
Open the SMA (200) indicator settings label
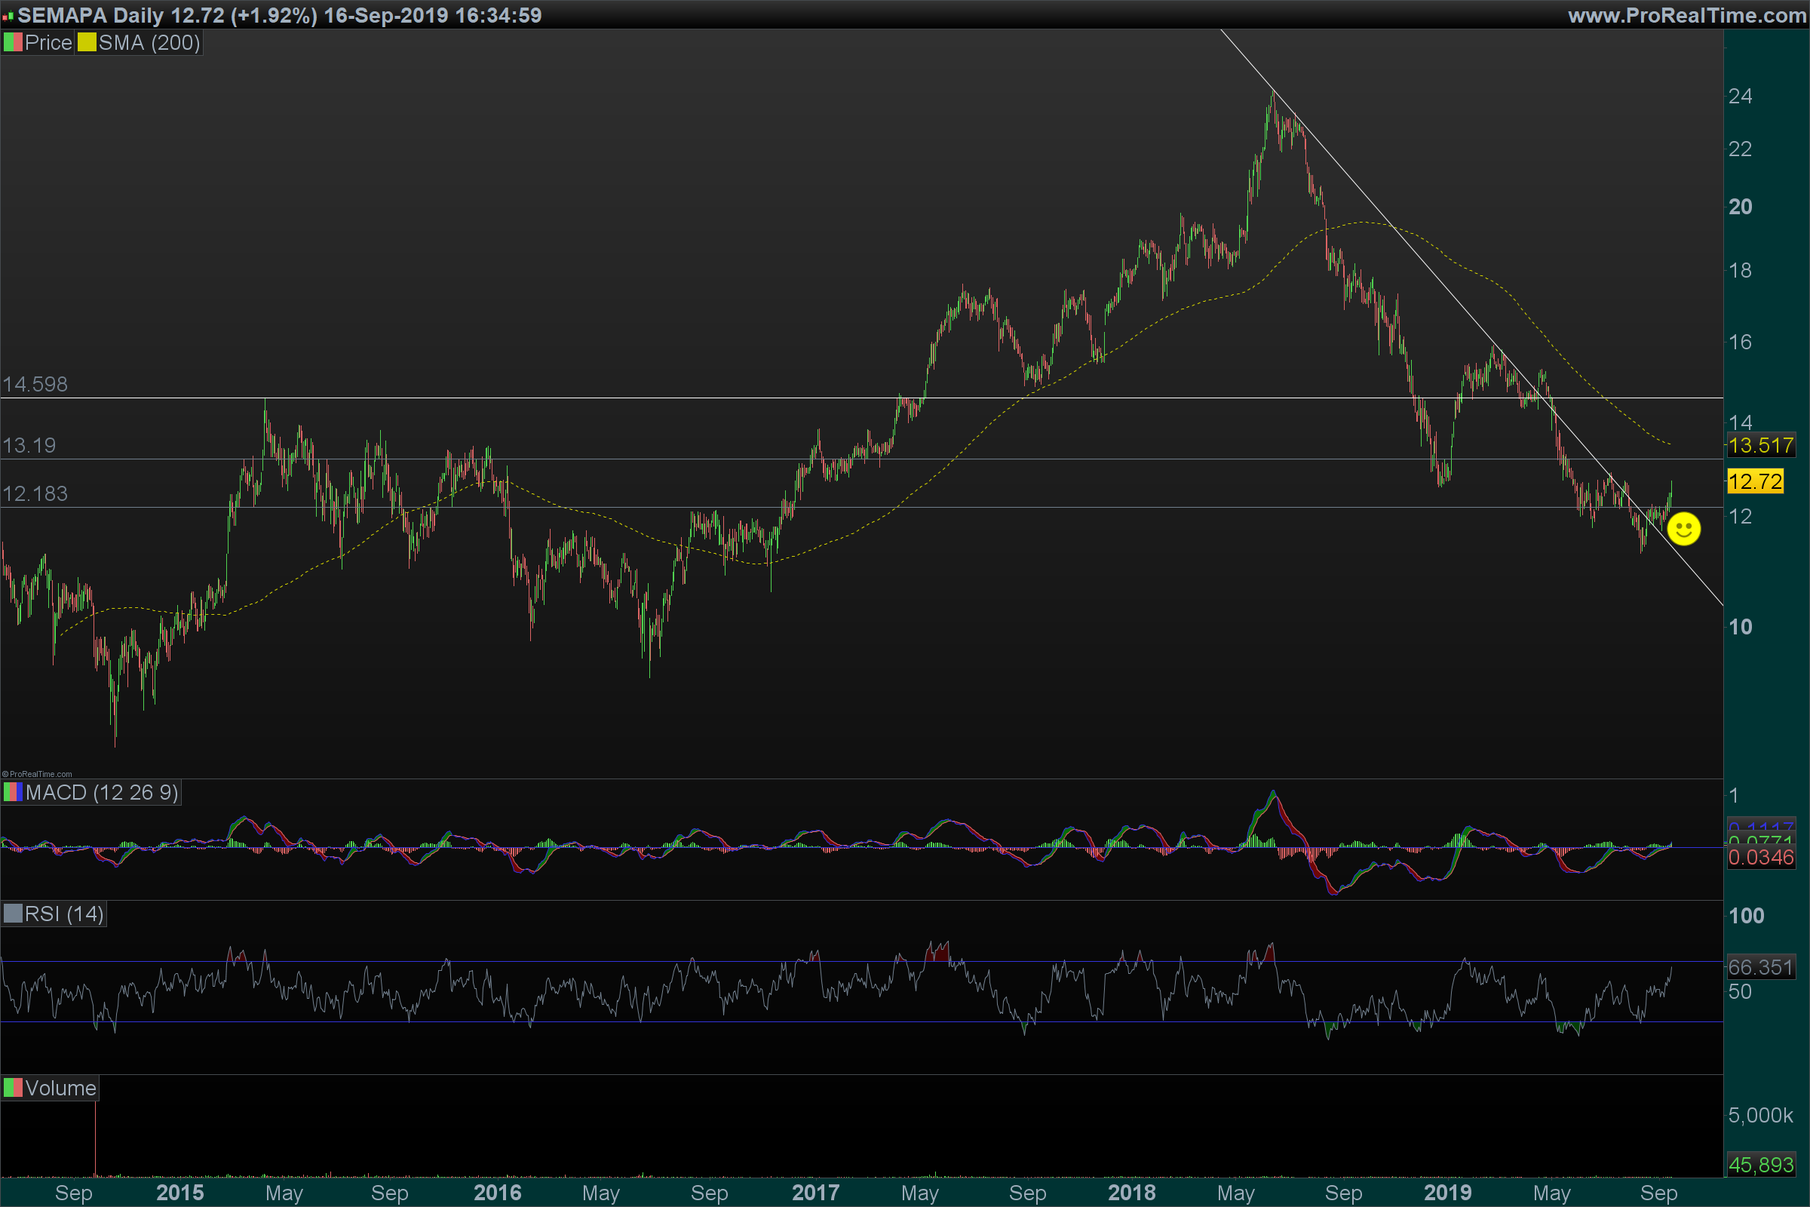[x=149, y=42]
